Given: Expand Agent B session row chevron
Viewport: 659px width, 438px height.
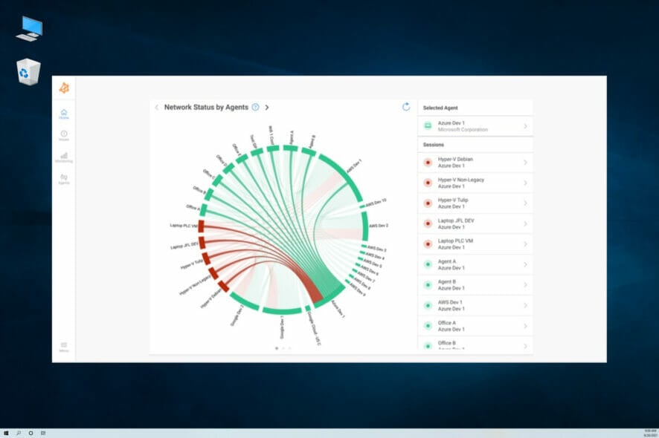Looking at the screenshot, I should (525, 285).
